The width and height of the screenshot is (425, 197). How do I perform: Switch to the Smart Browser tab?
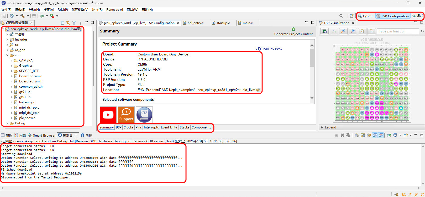pos(42,135)
